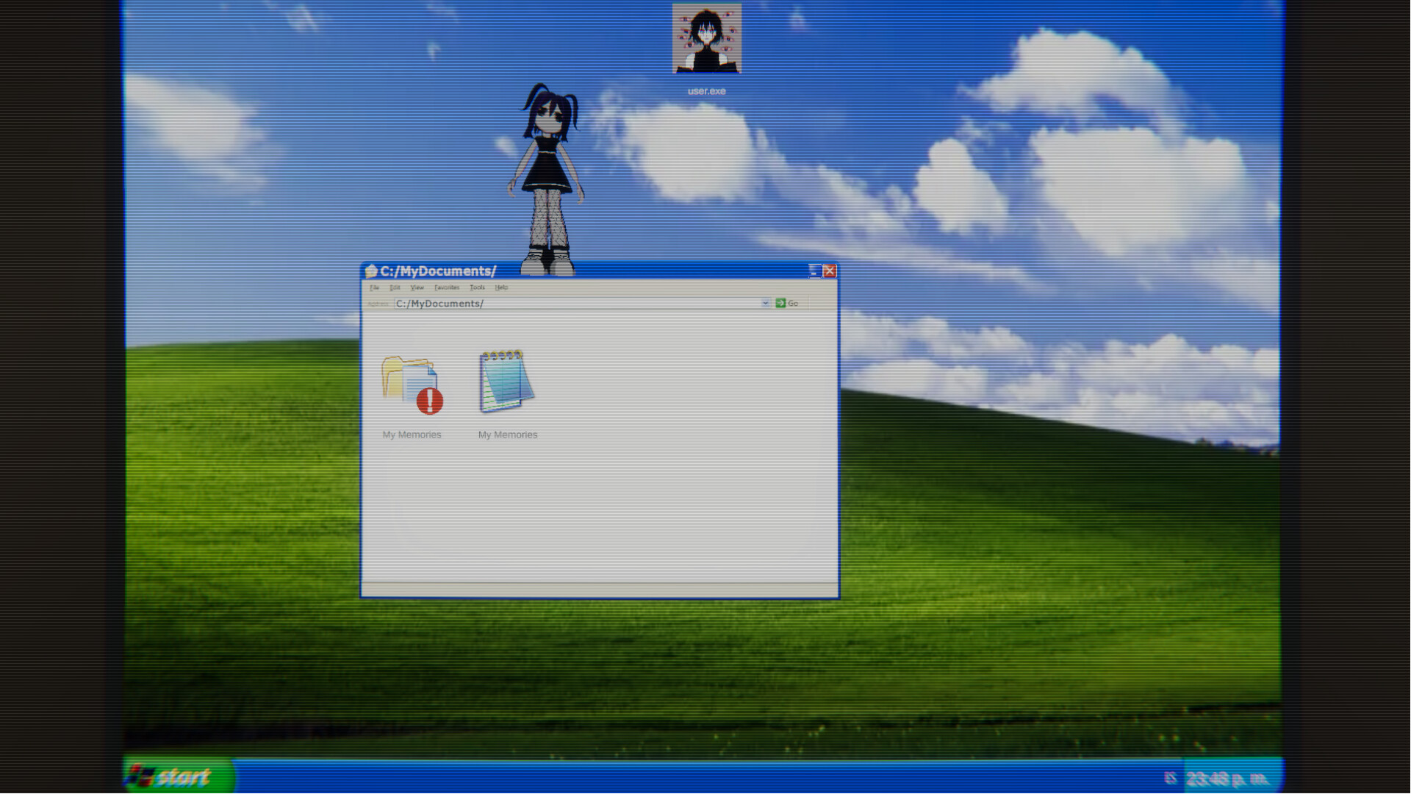Viewport: 1411px width, 794px height.
Task: Minimize the MyDocuments window
Action: (814, 271)
